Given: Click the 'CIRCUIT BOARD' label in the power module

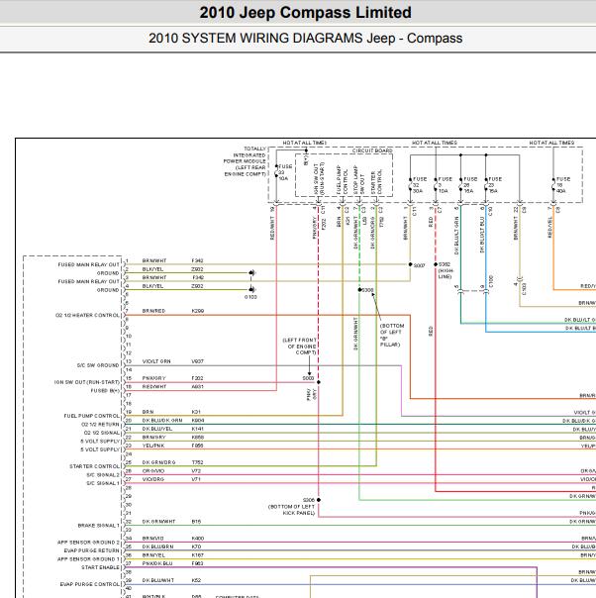Looking at the screenshot, I should click(x=372, y=150).
